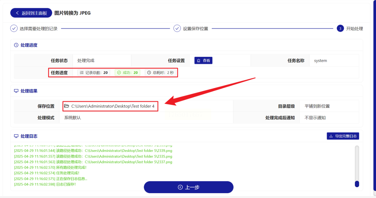
Task: Click the checkmark icon for 选择需要处理的记录 step
Action: [14, 28]
